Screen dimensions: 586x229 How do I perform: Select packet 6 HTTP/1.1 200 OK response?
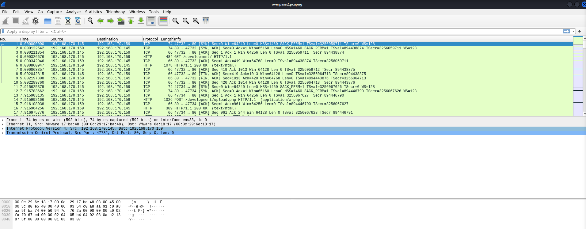point(287,65)
